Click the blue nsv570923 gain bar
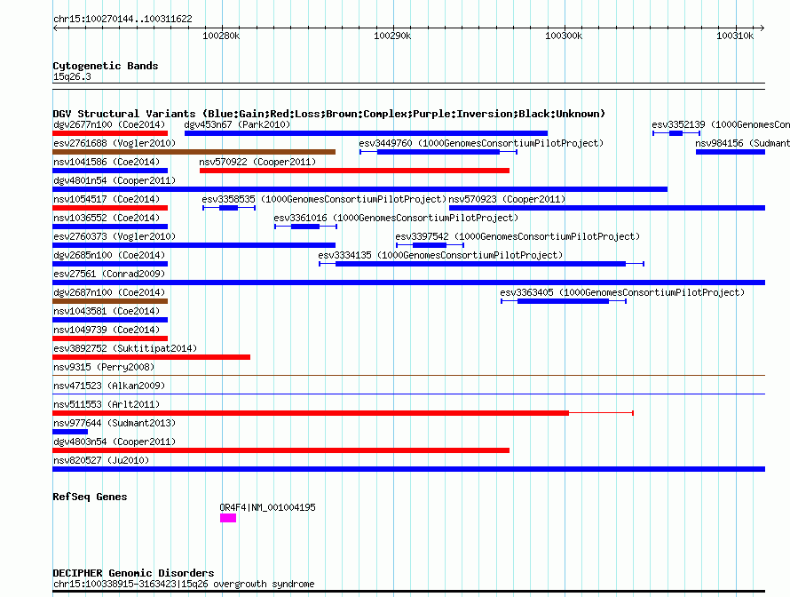790x597 pixels. coord(607,208)
